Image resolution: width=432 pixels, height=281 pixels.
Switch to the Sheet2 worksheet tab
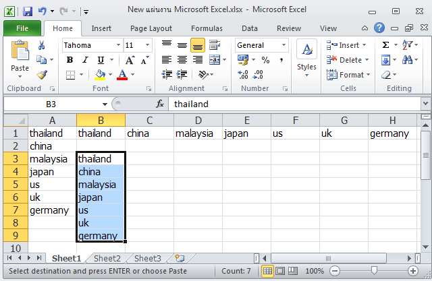click(x=107, y=258)
